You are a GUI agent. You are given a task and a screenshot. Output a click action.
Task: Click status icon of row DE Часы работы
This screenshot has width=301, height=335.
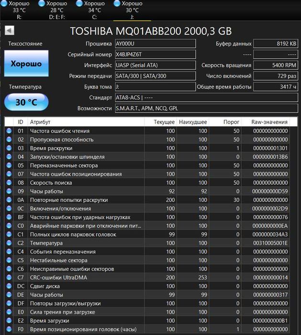coord(9,294)
